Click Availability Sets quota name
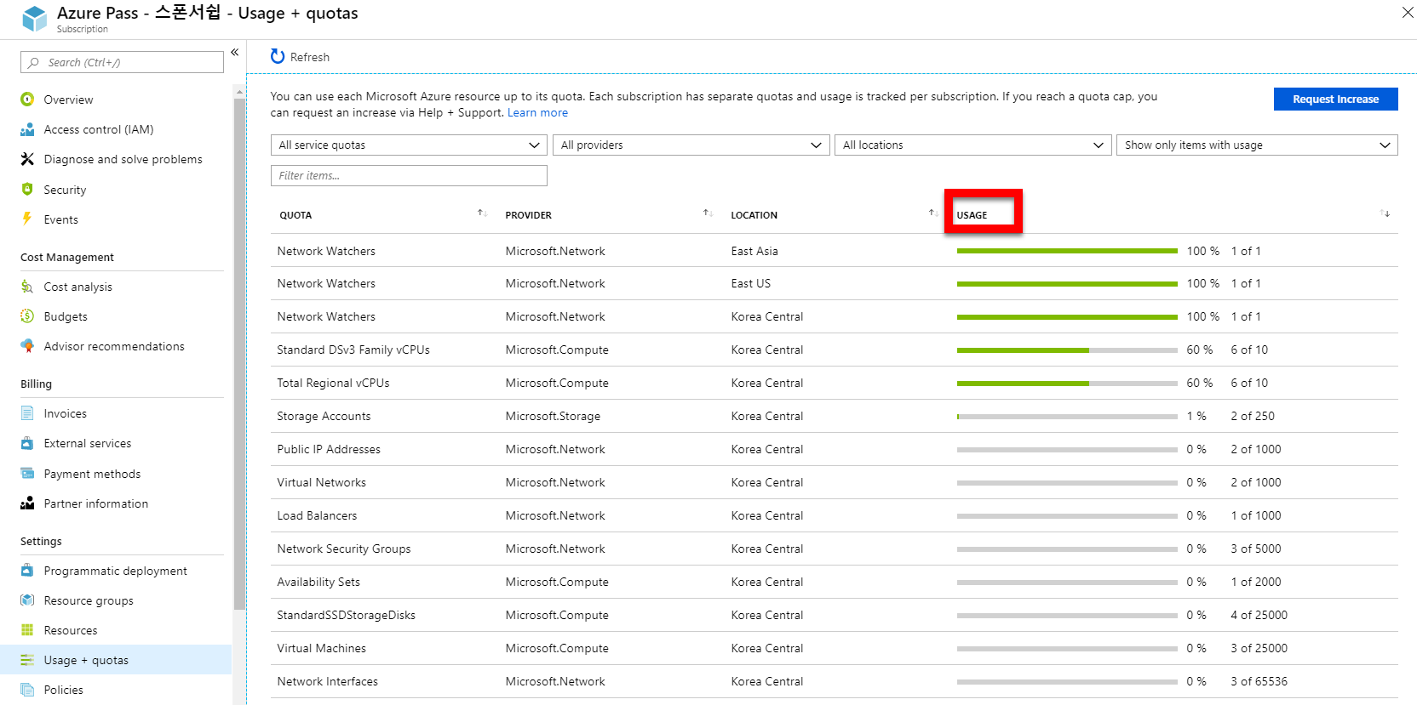The height and width of the screenshot is (705, 1417). [318, 582]
